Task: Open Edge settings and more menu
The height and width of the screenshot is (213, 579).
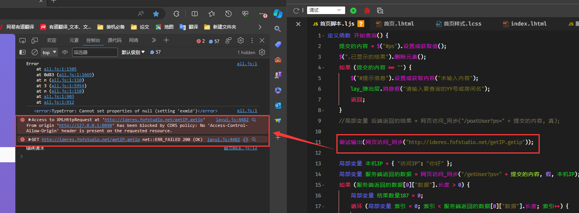Action: pyautogui.click(x=262, y=14)
